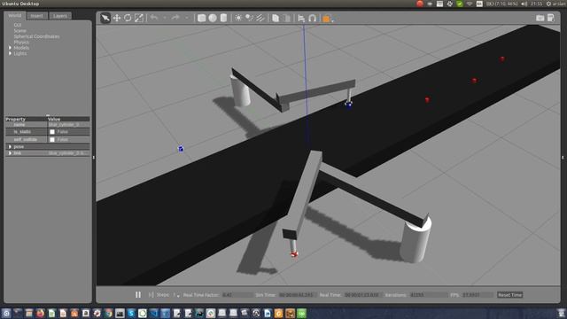Image resolution: width=567 pixels, height=319 pixels.
Task: Insert a cylinder shape
Action: pyautogui.click(x=223, y=18)
